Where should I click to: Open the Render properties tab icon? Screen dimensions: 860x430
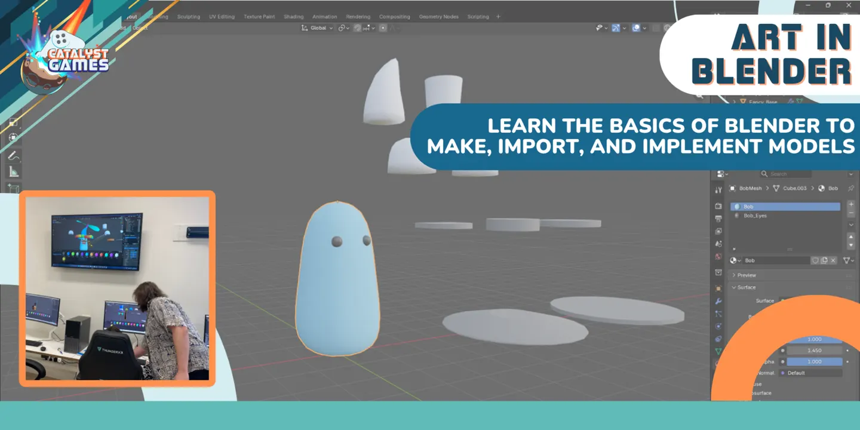pos(718,205)
